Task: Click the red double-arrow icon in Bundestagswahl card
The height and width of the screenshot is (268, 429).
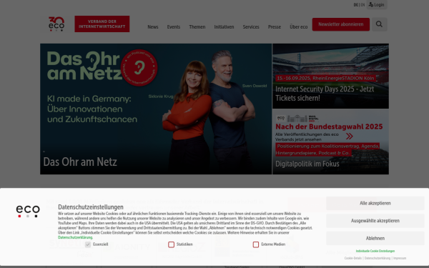Action: pyautogui.click(x=350, y=136)
